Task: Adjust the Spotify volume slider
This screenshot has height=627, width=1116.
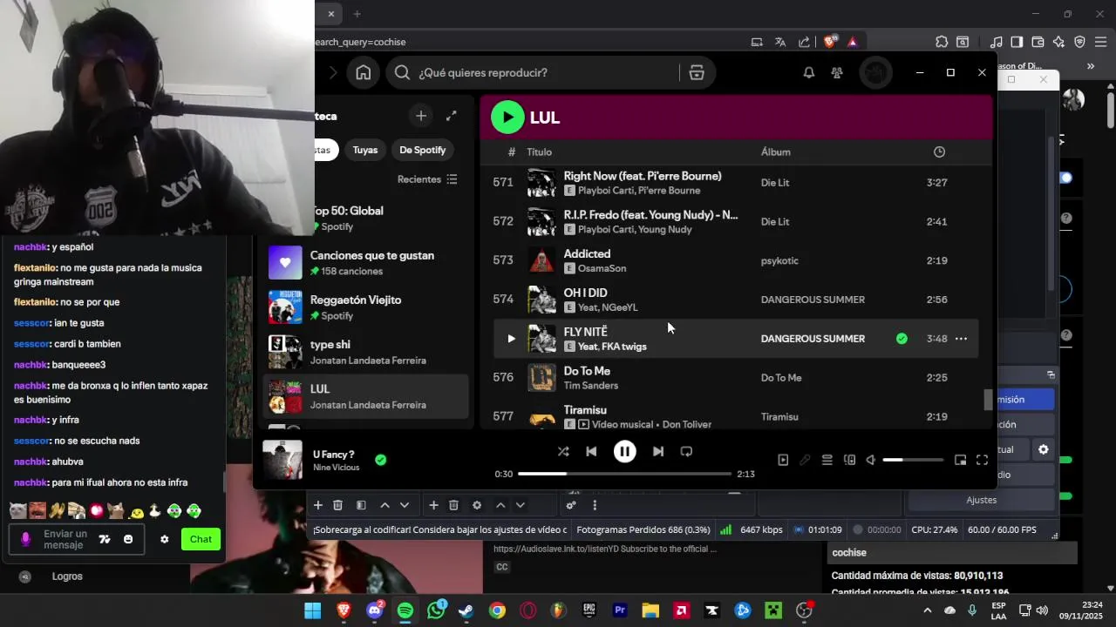Action: tap(913, 460)
